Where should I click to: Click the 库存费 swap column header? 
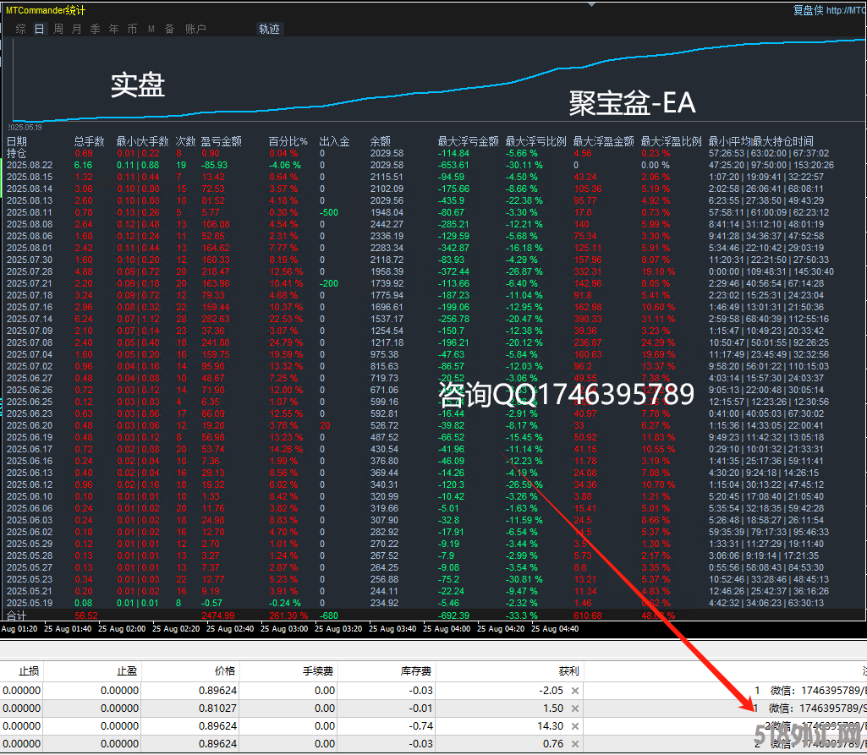(x=416, y=670)
